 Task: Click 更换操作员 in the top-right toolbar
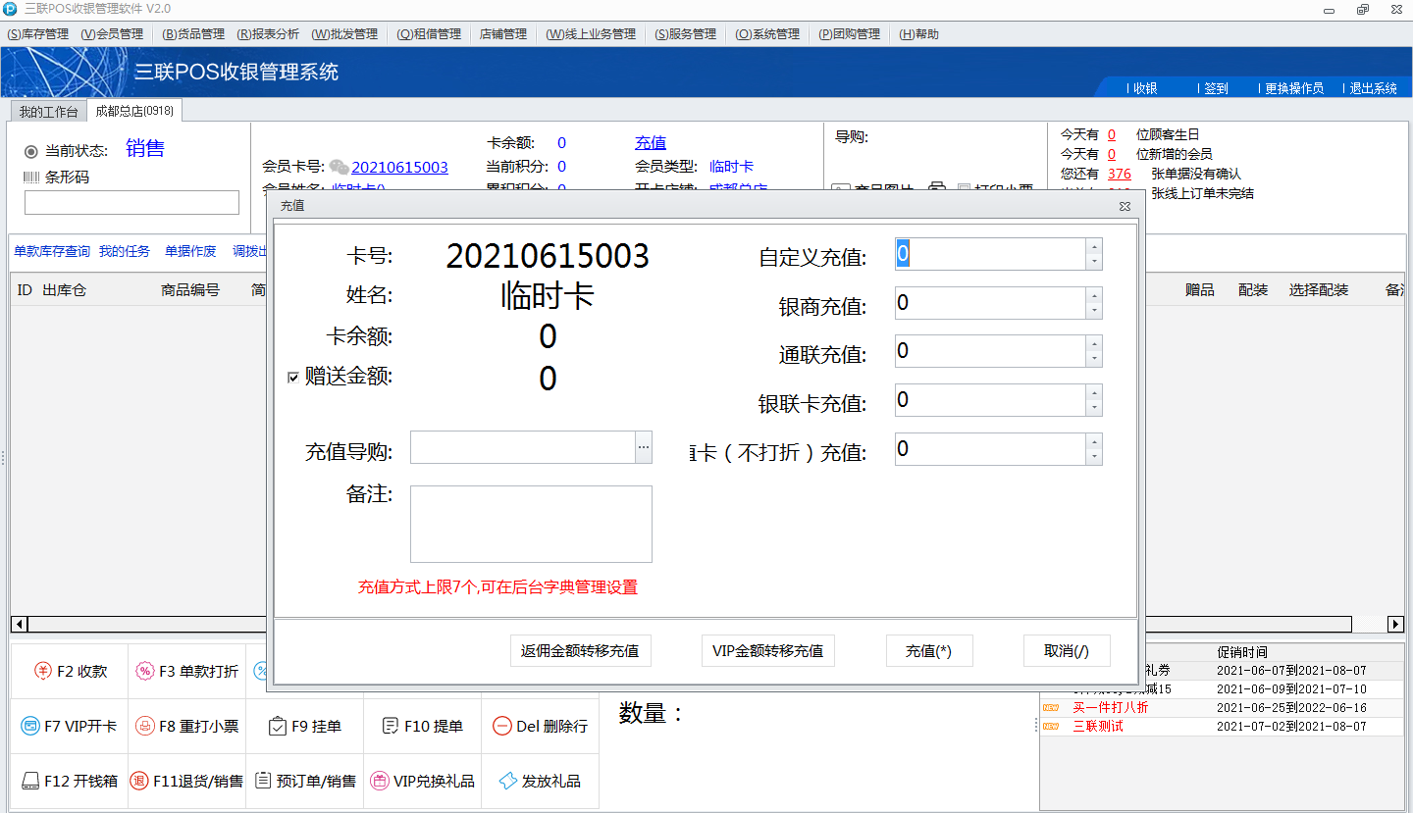[x=1294, y=88]
